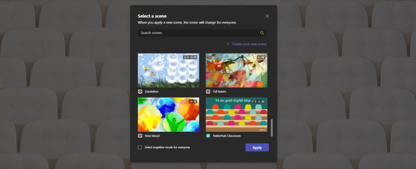The width and height of the screenshot is (416, 169).
Task: Enable Select together mode for everyone
Action: pos(140,148)
